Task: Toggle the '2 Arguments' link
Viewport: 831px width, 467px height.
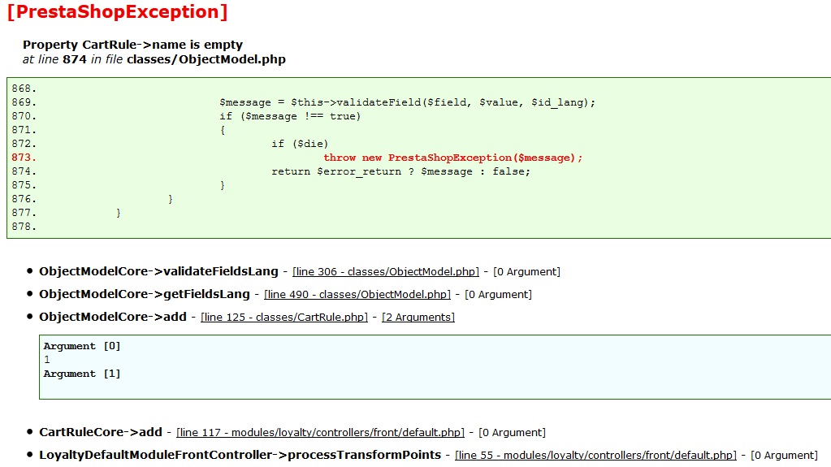Action: point(418,317)
